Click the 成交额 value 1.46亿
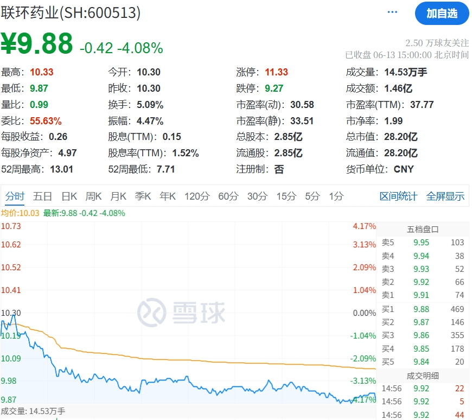Image resolution: width=472 pixels, height=420 pixels. click(398, 88)
